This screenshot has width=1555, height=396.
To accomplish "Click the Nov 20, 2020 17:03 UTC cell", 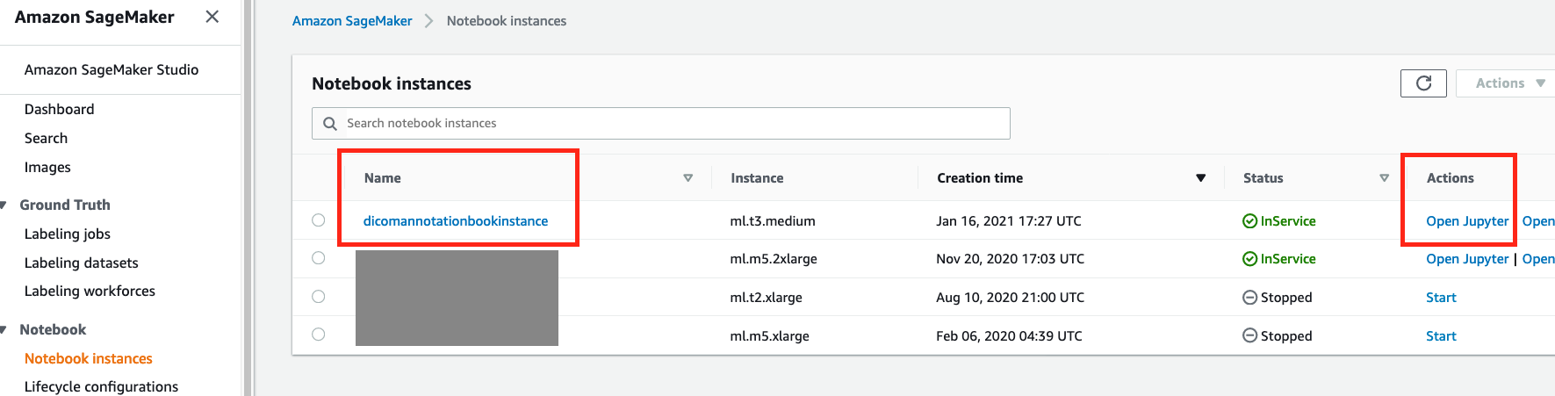I will [x=1010, y=259].
